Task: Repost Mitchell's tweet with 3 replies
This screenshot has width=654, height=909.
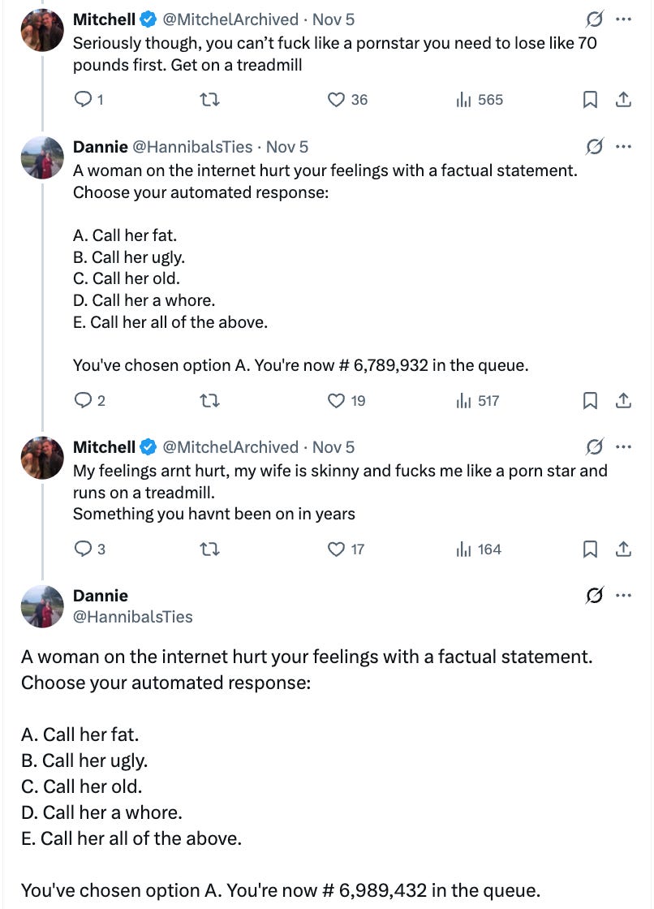Action: 210,549
